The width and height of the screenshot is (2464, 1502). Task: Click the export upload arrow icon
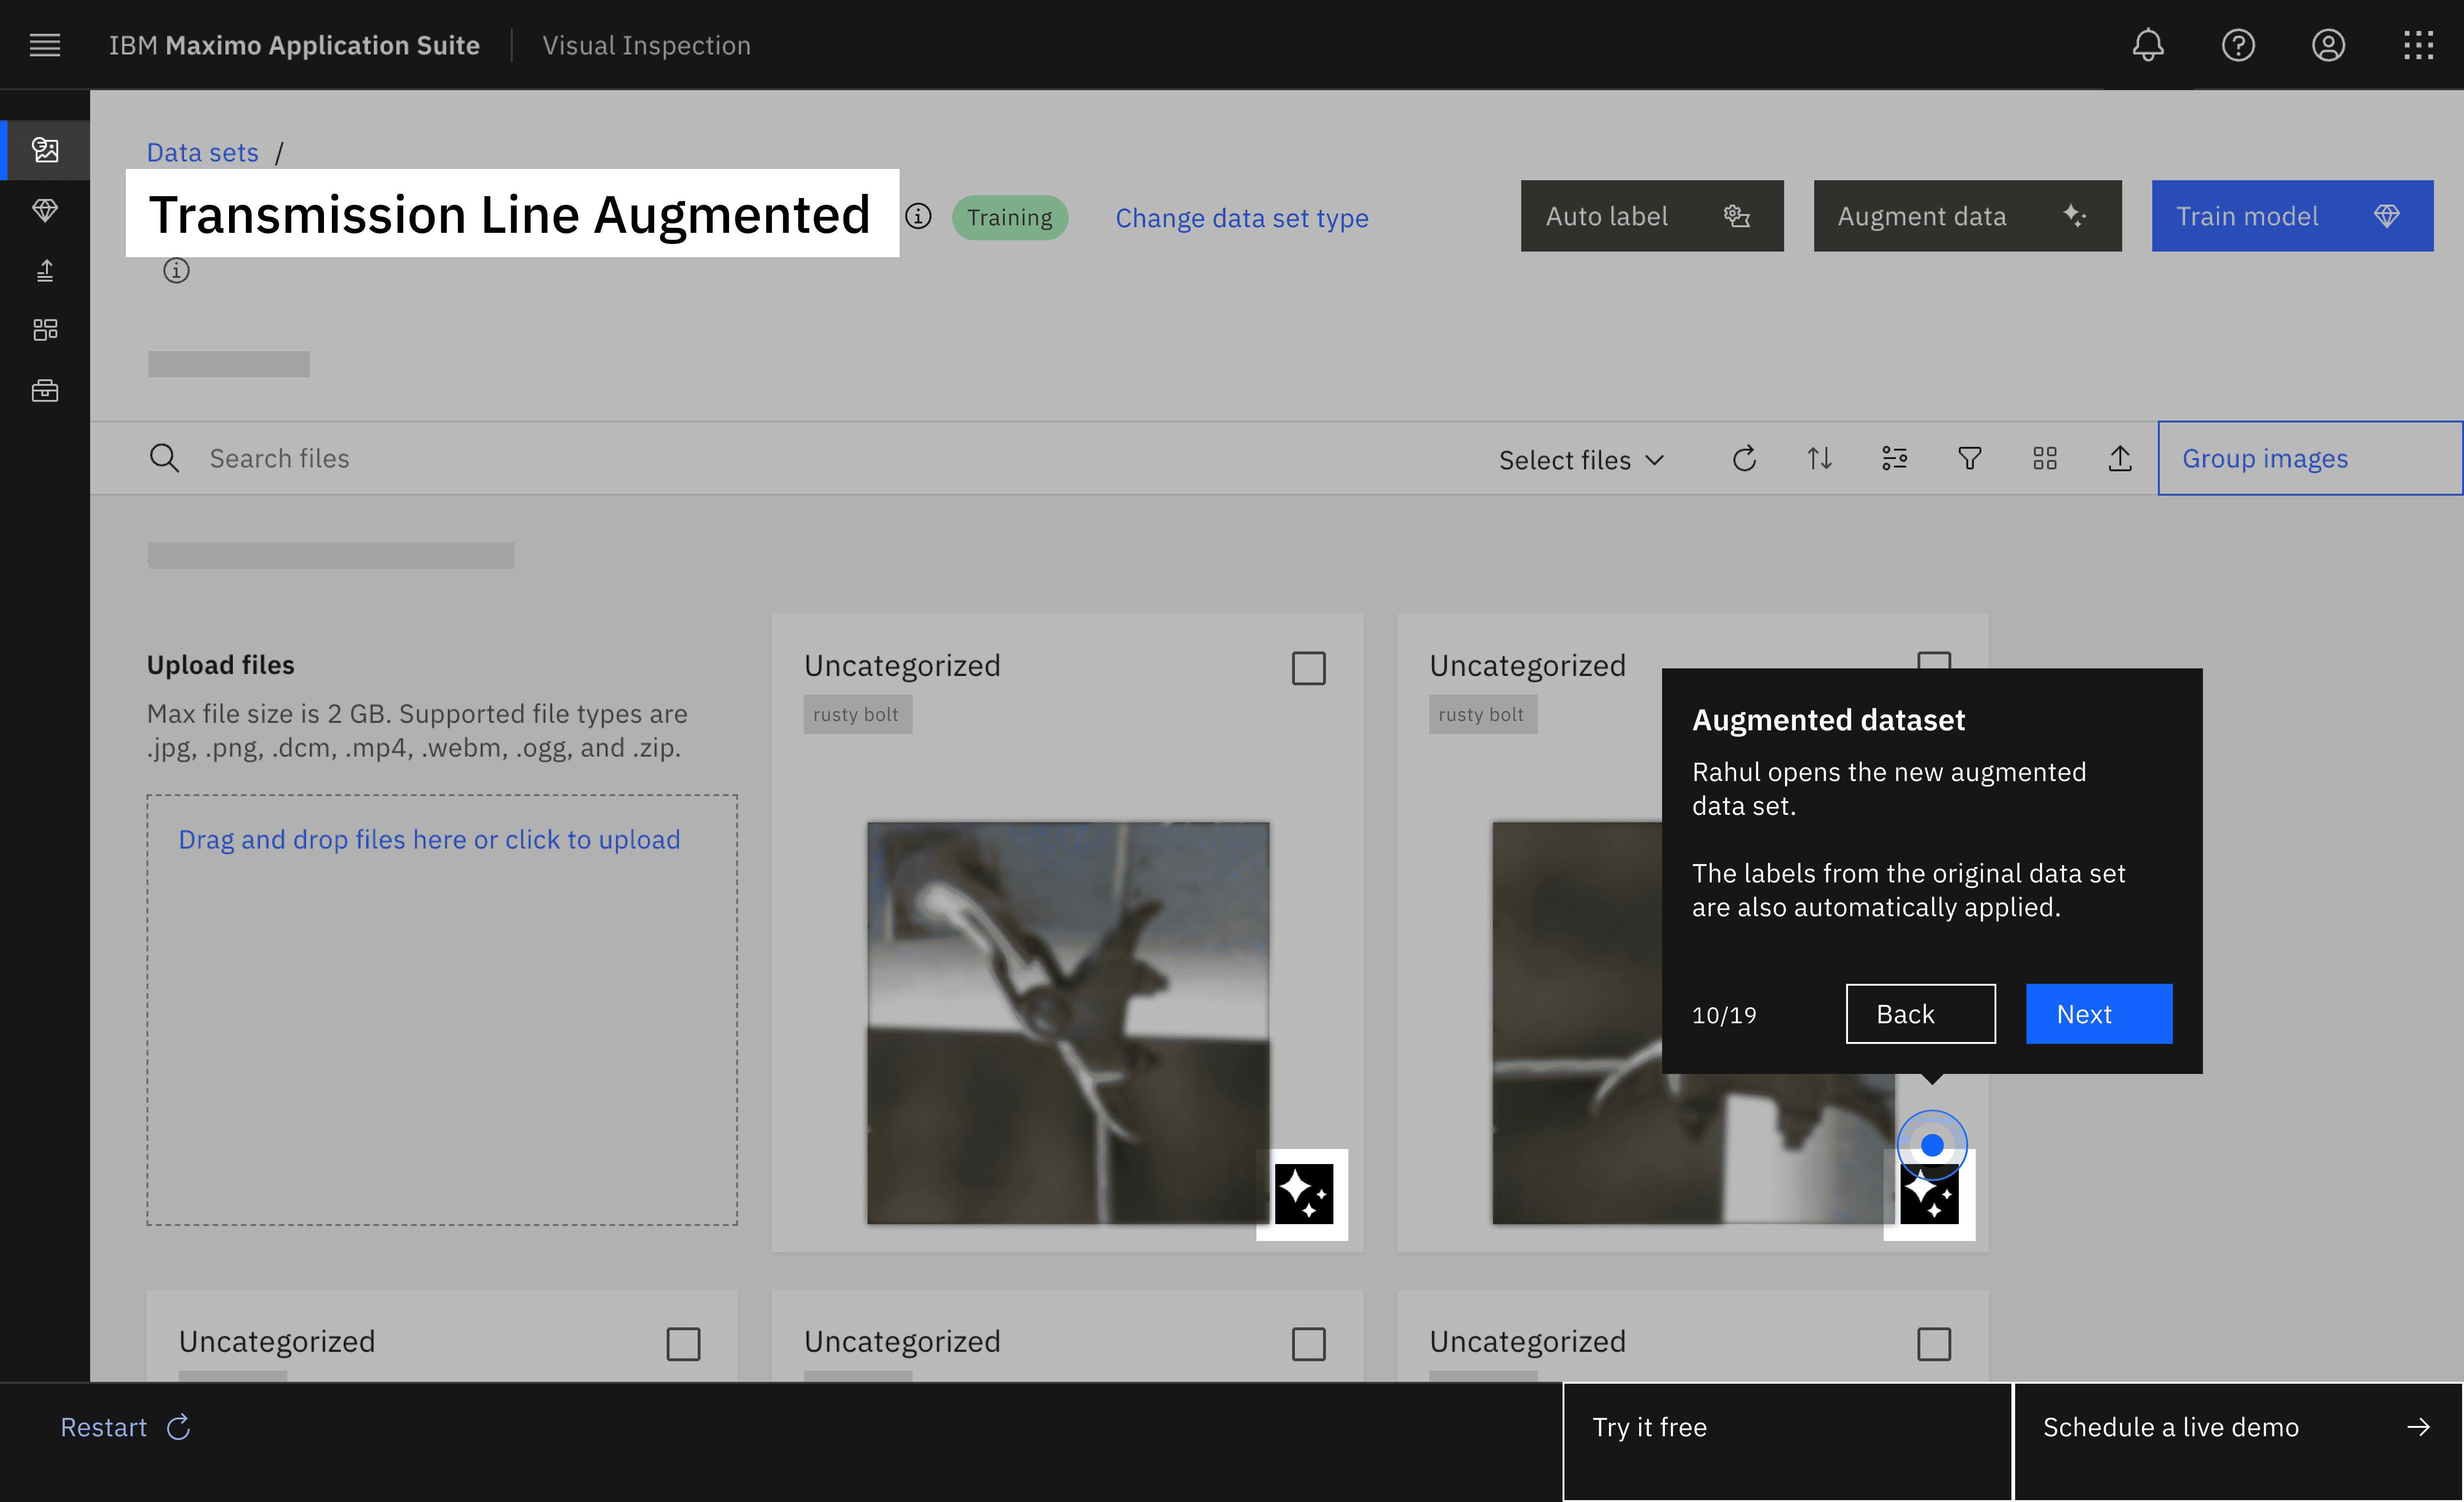[x=2119, y=459]
